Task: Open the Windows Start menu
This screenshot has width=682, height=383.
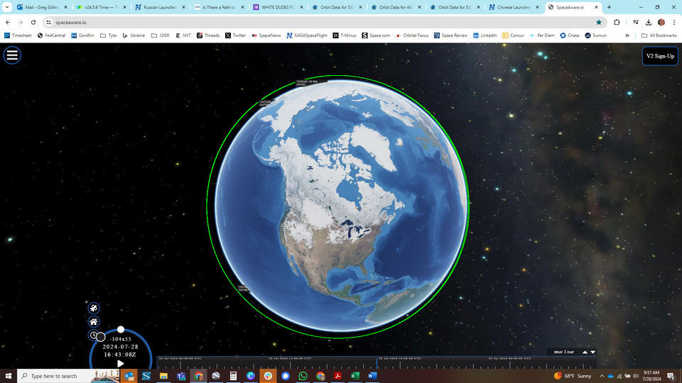Action: click(9, 376)
